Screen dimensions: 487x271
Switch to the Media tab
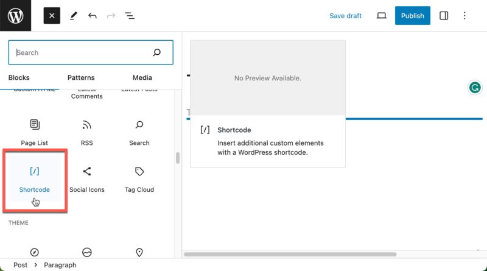pos(142,78)
